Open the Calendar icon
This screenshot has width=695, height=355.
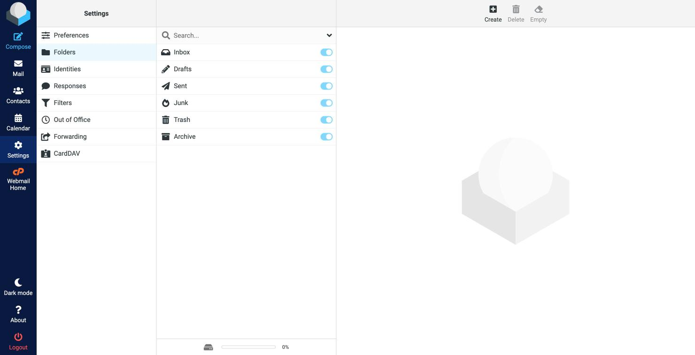18,118
